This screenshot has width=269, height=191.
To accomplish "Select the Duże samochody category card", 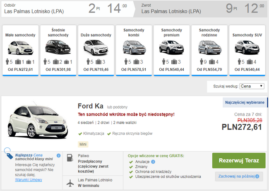I will [96, 51].
